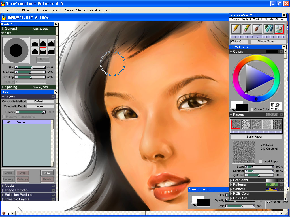Choose the paintbrush icon in Brushes palette
The width and height of the screenshot is (290, 217).
click(x=258, y=29)
